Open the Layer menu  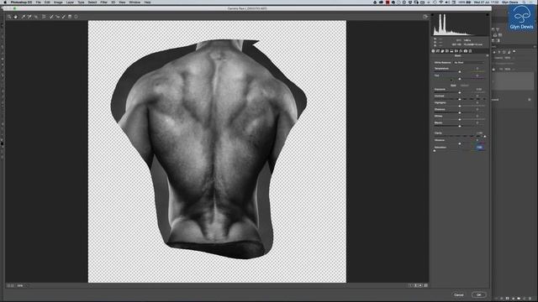pos(70,2)
